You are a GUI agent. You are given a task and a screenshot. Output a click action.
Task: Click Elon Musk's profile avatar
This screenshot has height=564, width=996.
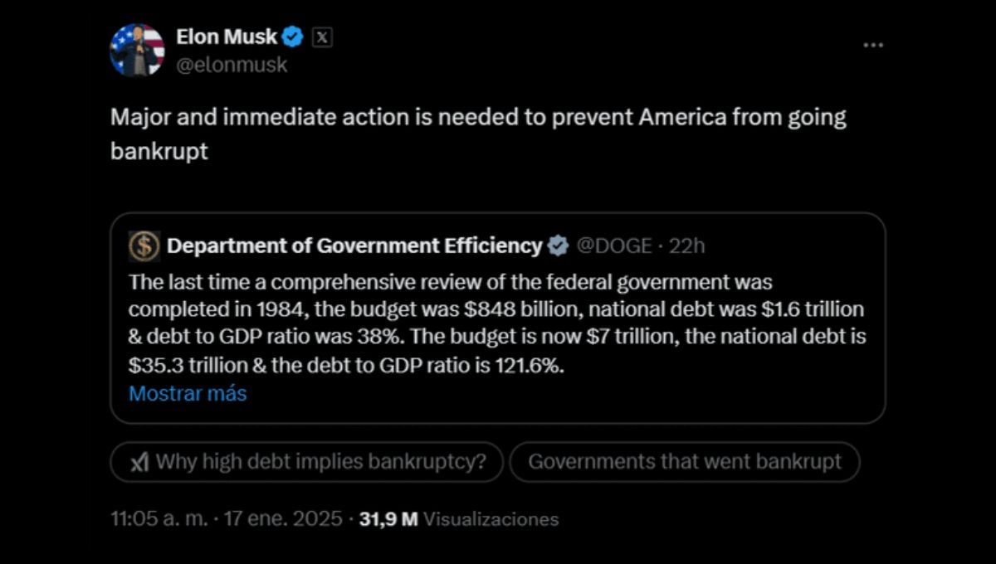(x=137, y=50)
